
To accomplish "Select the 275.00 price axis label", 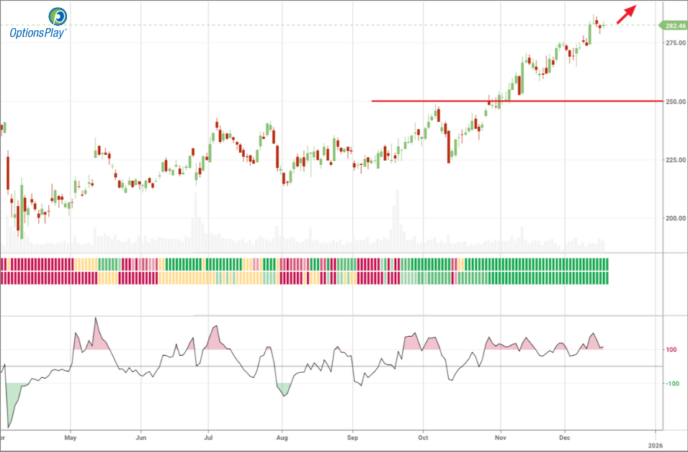I will pos(675,43).
